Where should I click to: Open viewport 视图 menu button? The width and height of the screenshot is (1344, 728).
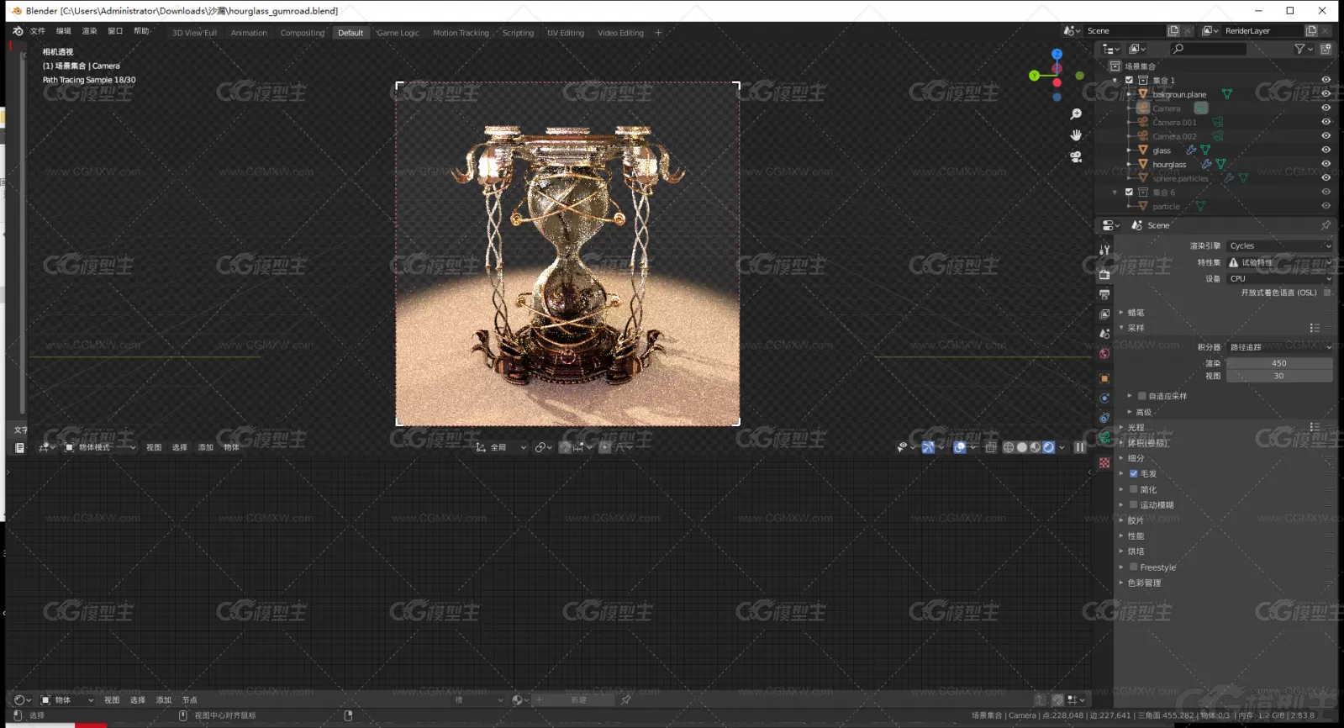tap(154, 447)
